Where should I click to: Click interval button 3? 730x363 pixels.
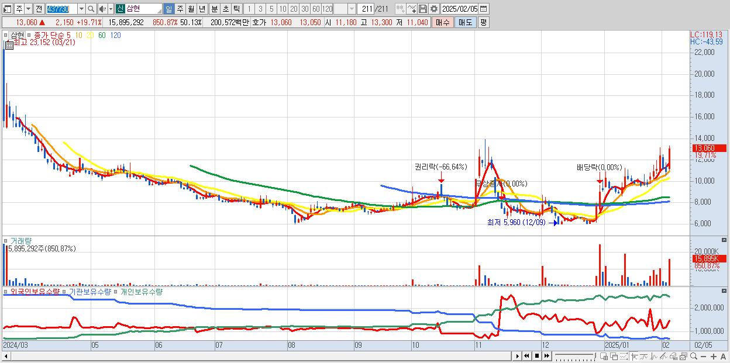point(260,9)
